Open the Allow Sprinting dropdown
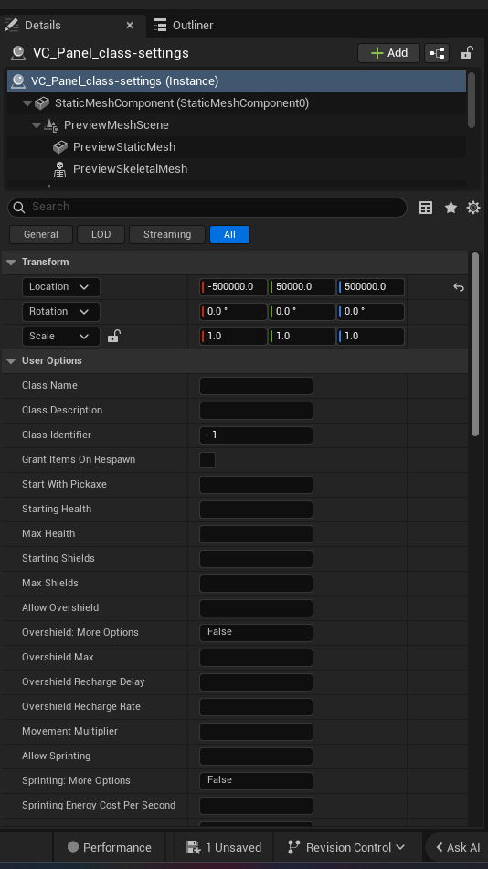Image resolution: width=488 pixels, height=869 pixels. [x=256, y=756]
